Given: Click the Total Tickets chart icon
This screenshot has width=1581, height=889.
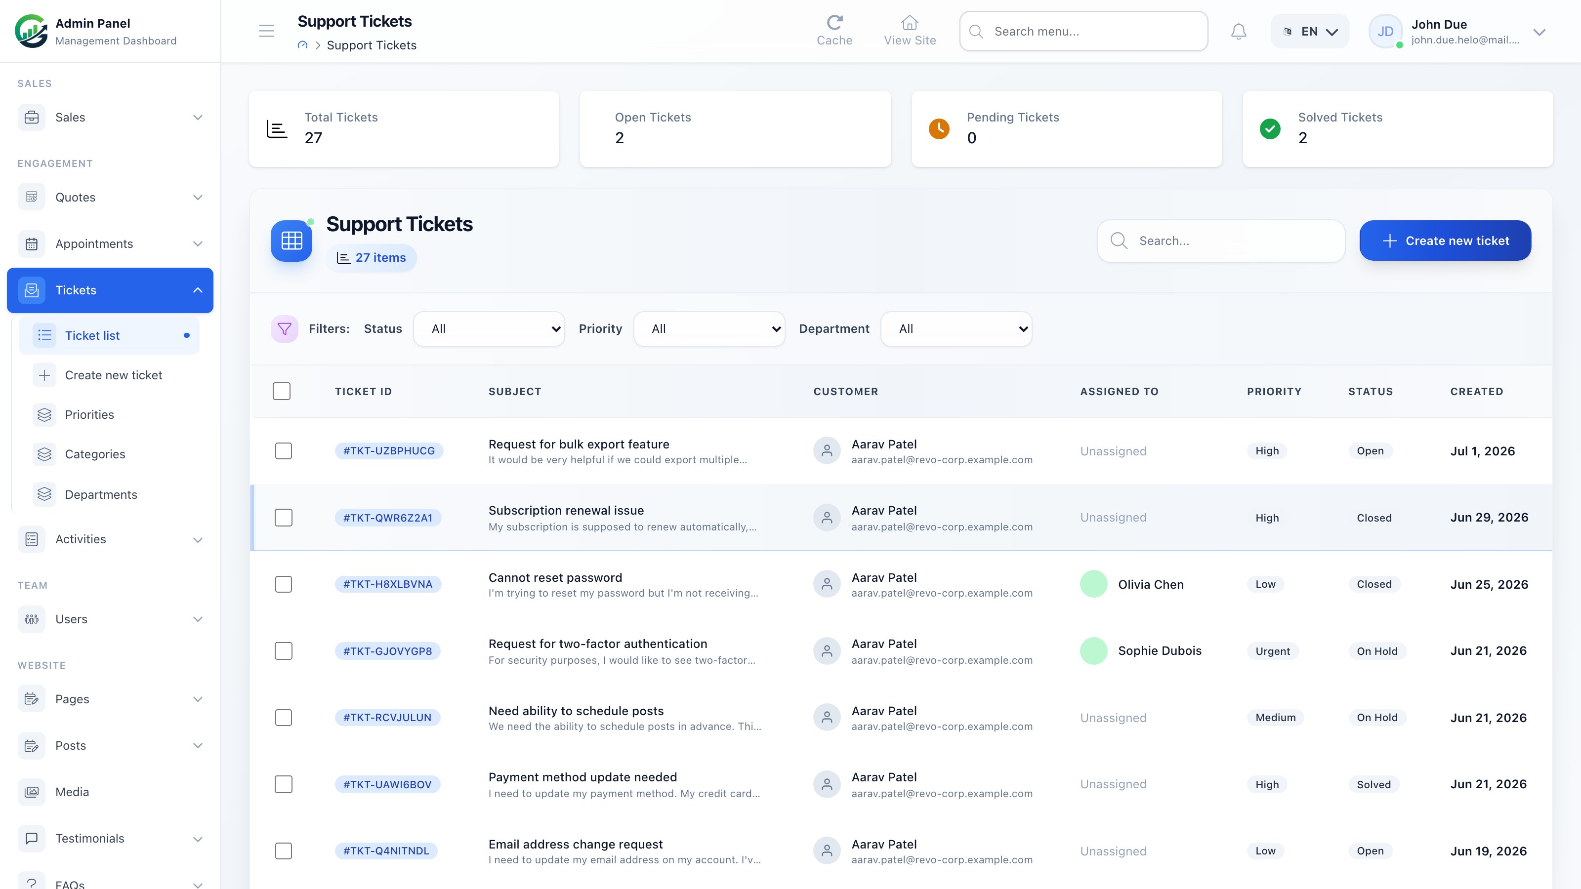Looking at the screenshot, I should click(277, 129).
